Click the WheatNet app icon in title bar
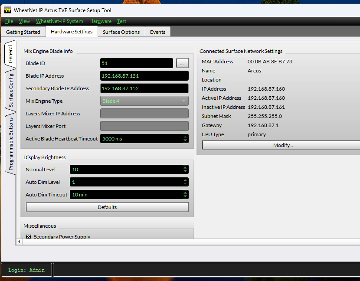 pos(7,10)
